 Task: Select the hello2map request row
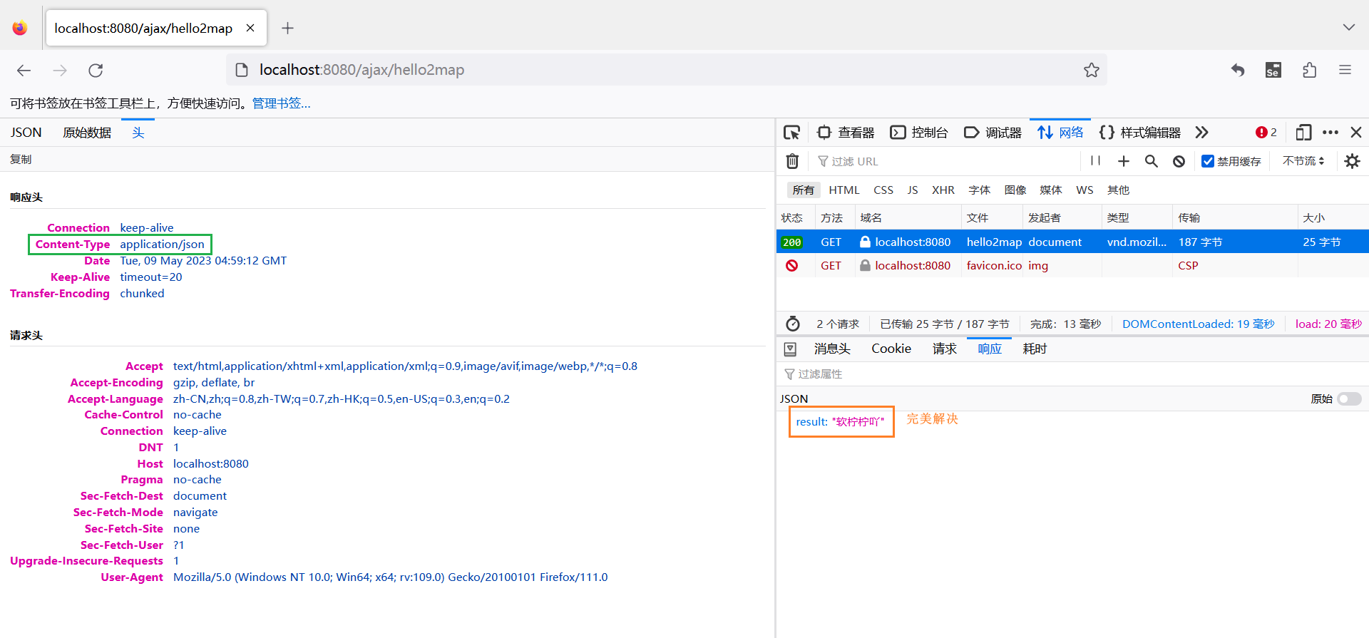(x=1072, y=242)
